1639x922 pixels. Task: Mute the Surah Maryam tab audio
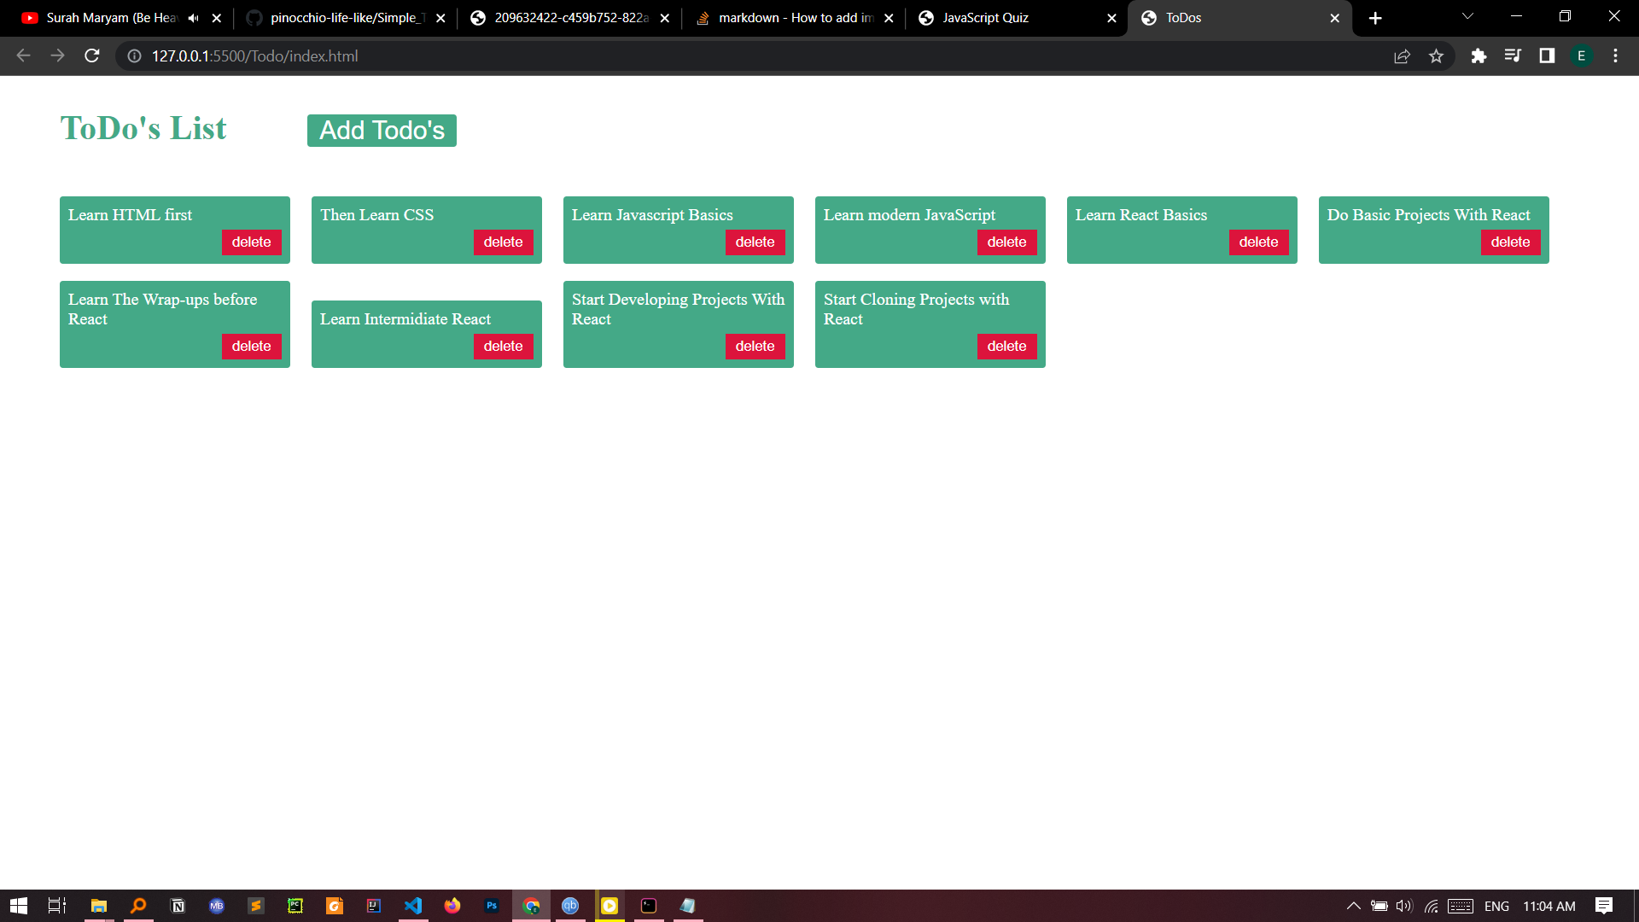pos(194,17)
